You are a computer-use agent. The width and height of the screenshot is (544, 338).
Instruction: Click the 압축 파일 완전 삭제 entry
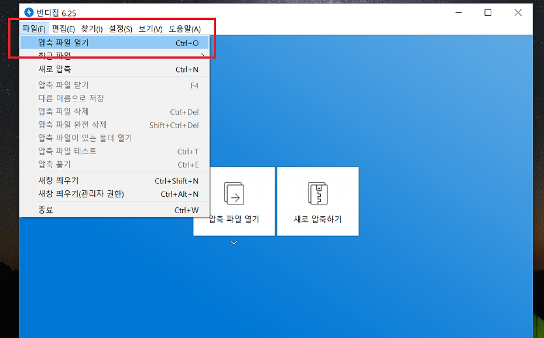tap(115, 125)
